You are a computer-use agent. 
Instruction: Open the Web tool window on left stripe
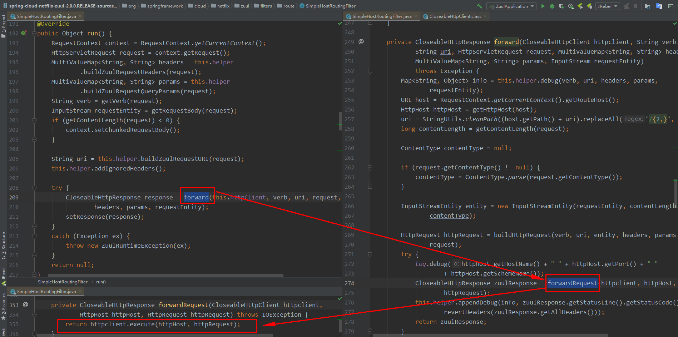[4, 332]
